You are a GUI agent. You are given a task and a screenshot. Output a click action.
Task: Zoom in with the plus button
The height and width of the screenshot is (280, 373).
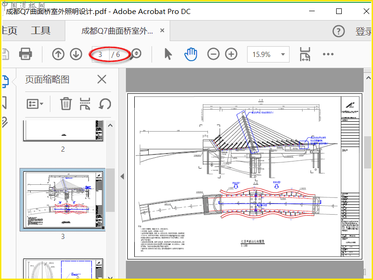pos(231,54)
